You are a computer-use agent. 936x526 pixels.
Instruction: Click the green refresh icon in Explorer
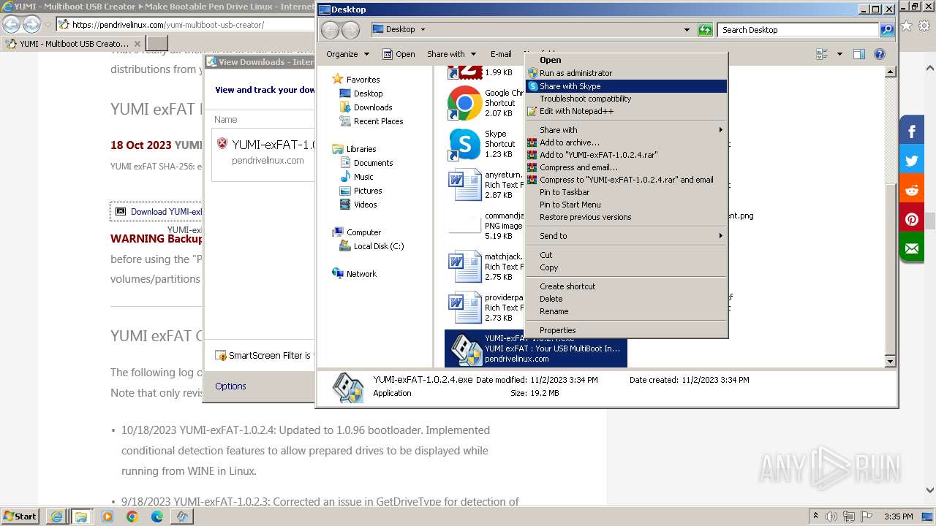(x=705, y=30)
